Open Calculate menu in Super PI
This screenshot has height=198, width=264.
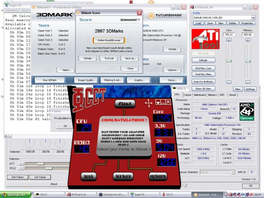(x=12, y=10)
